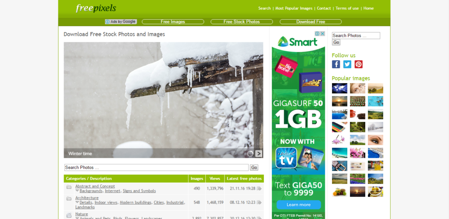The image size is (449, 219).
Task: Close the Smart advertisement with X icon
Action: pyautogui.click(x=322, y=34)
